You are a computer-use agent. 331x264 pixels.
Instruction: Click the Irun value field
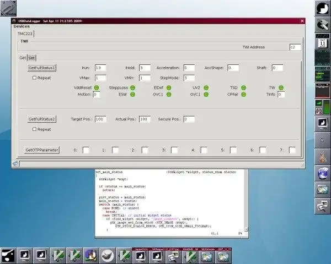point(100,68)
